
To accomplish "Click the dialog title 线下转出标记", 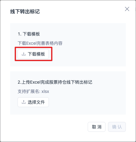I will [x=25, y=11].
